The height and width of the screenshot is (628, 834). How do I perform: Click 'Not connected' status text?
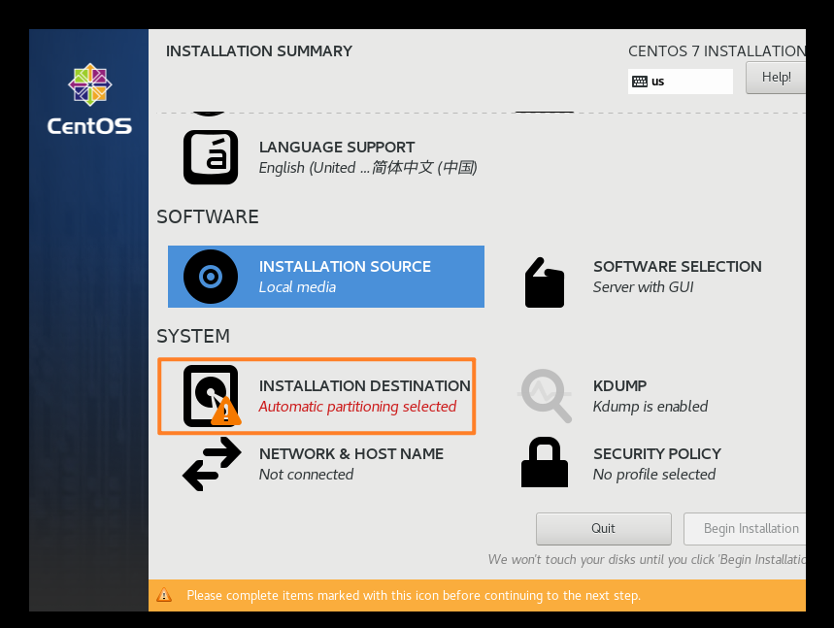(306, 475)
